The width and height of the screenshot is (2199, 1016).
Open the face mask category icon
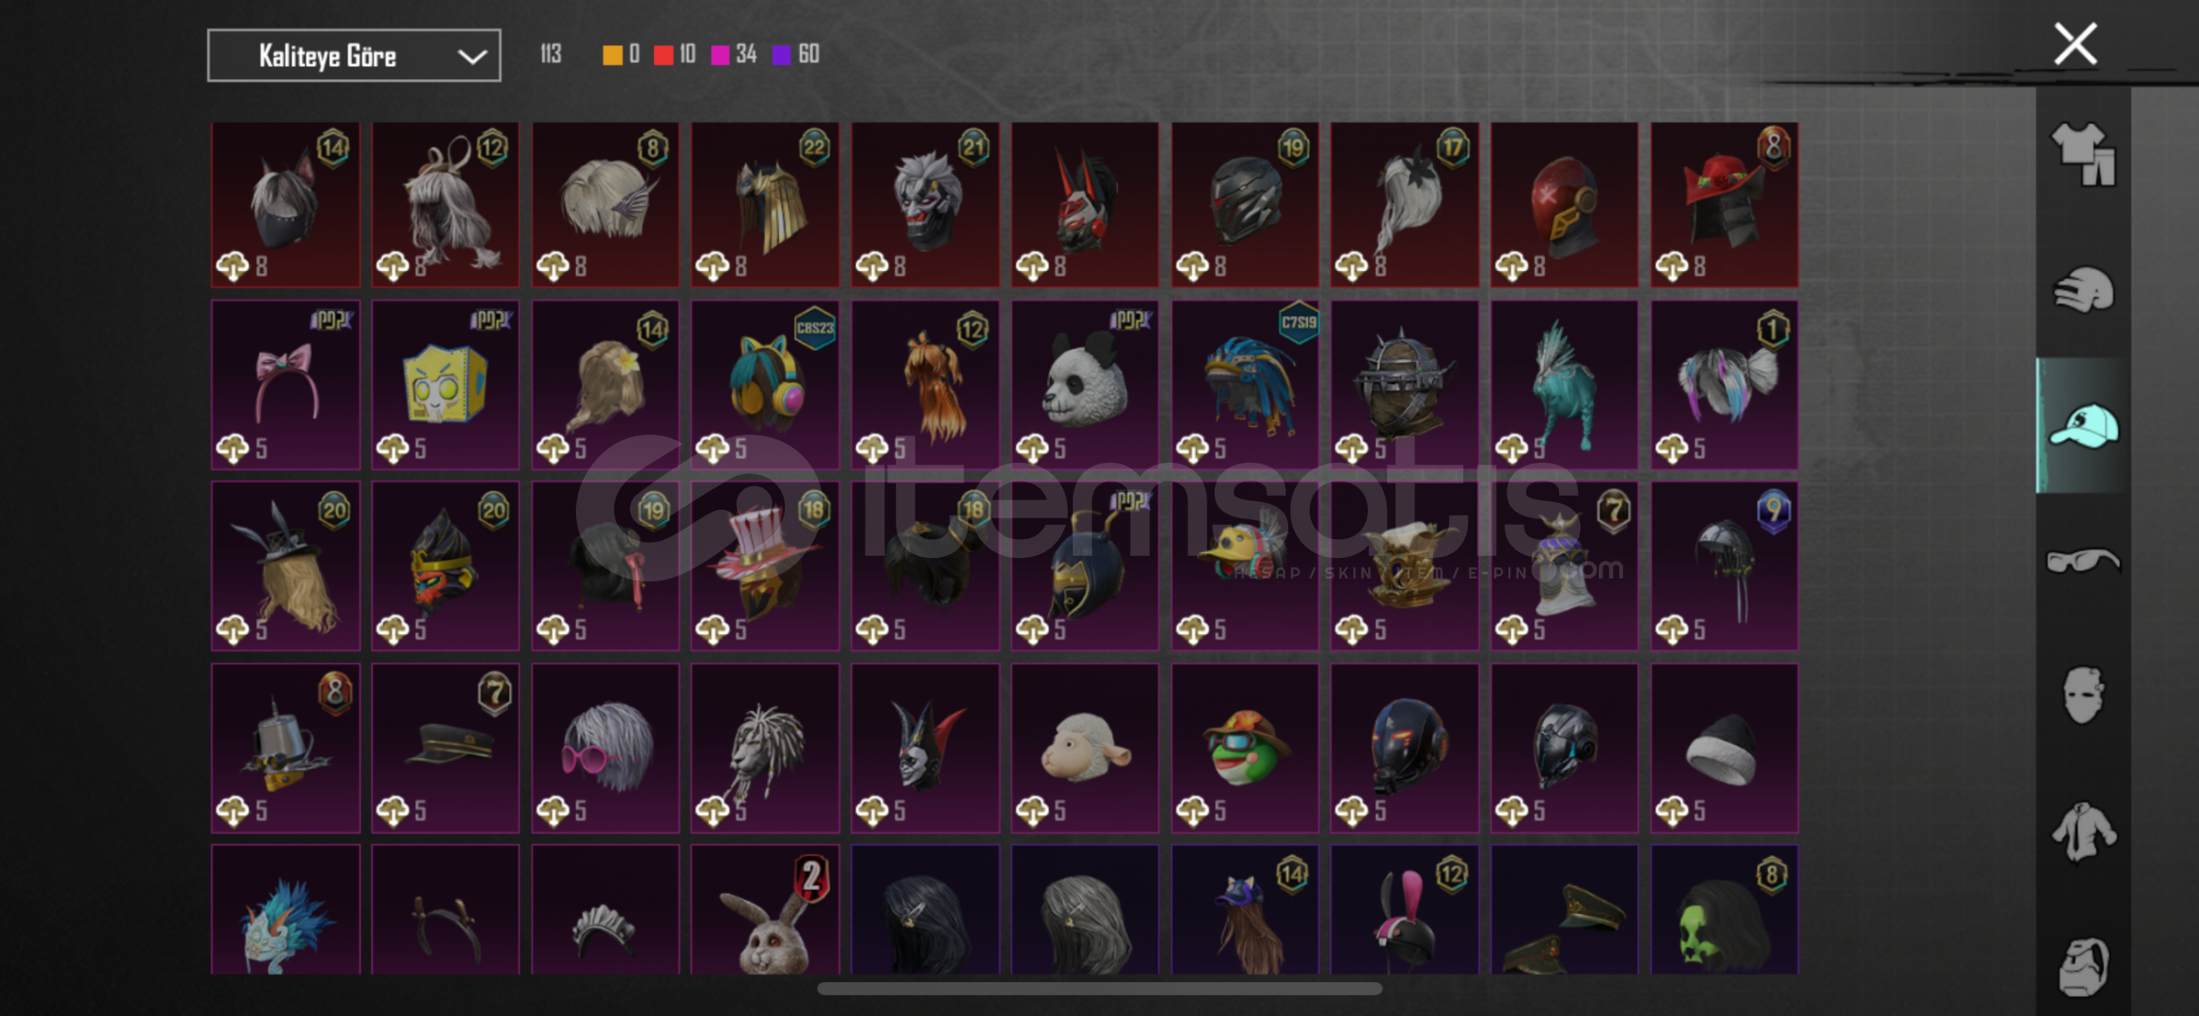(2083, 695)
